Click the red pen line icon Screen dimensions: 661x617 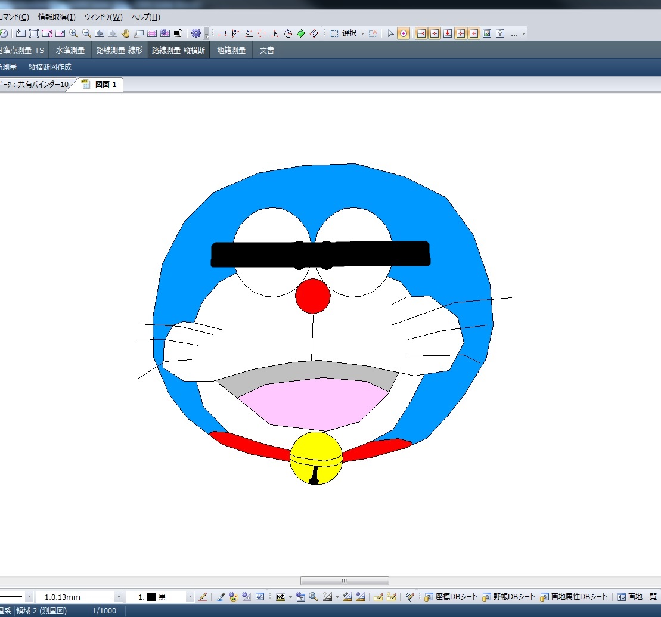coord(203,596)
